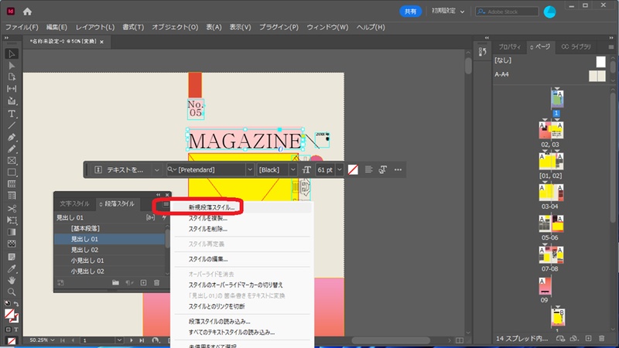Screen dimensions: 619x348
Task: Select the Scissors tool
Action: point(12,209)
